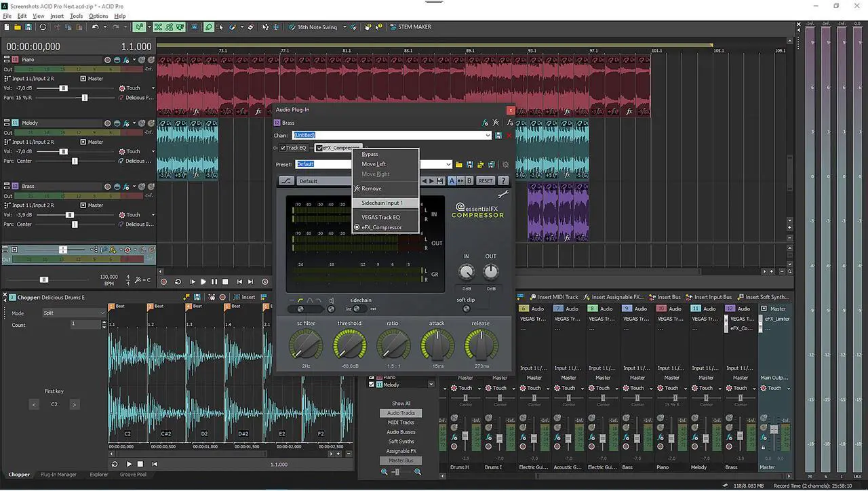Arm the Piano track record button
The height and width of the screenshot is (491, 868).
pyautogui.click(x=107, y=60)
